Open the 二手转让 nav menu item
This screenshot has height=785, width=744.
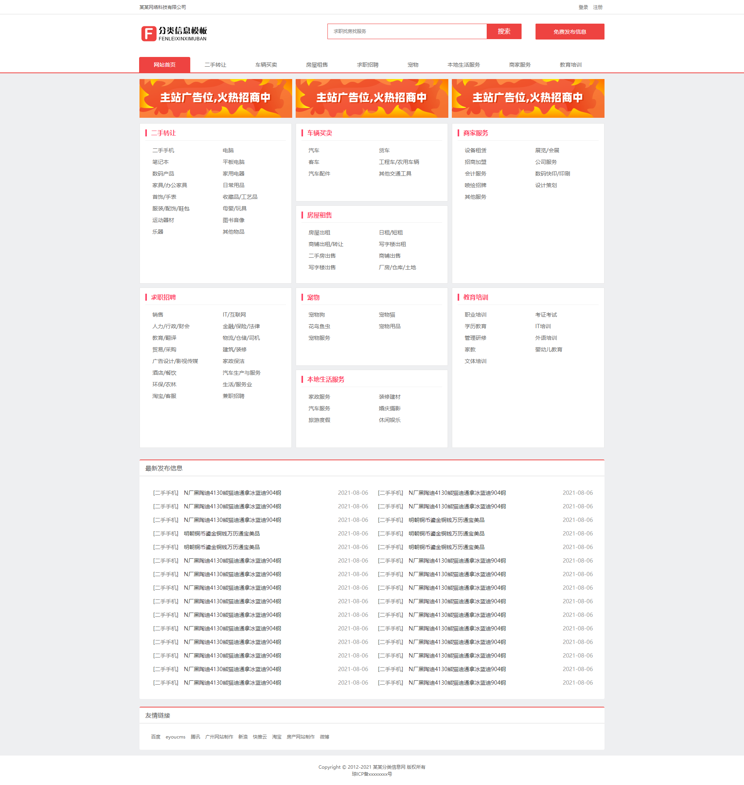point(215,65)
